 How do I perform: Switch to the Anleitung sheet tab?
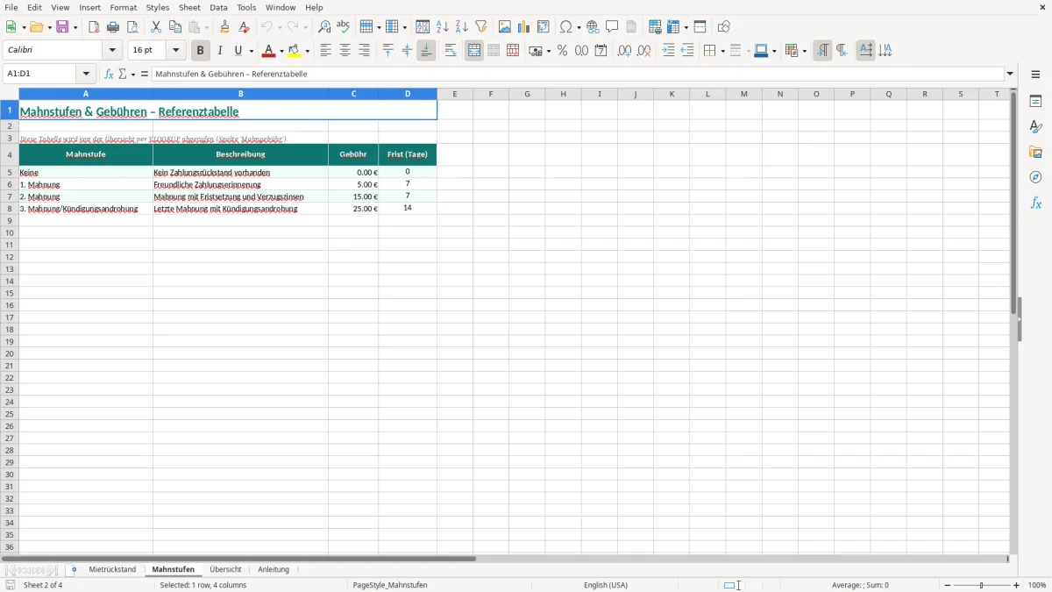274,569
